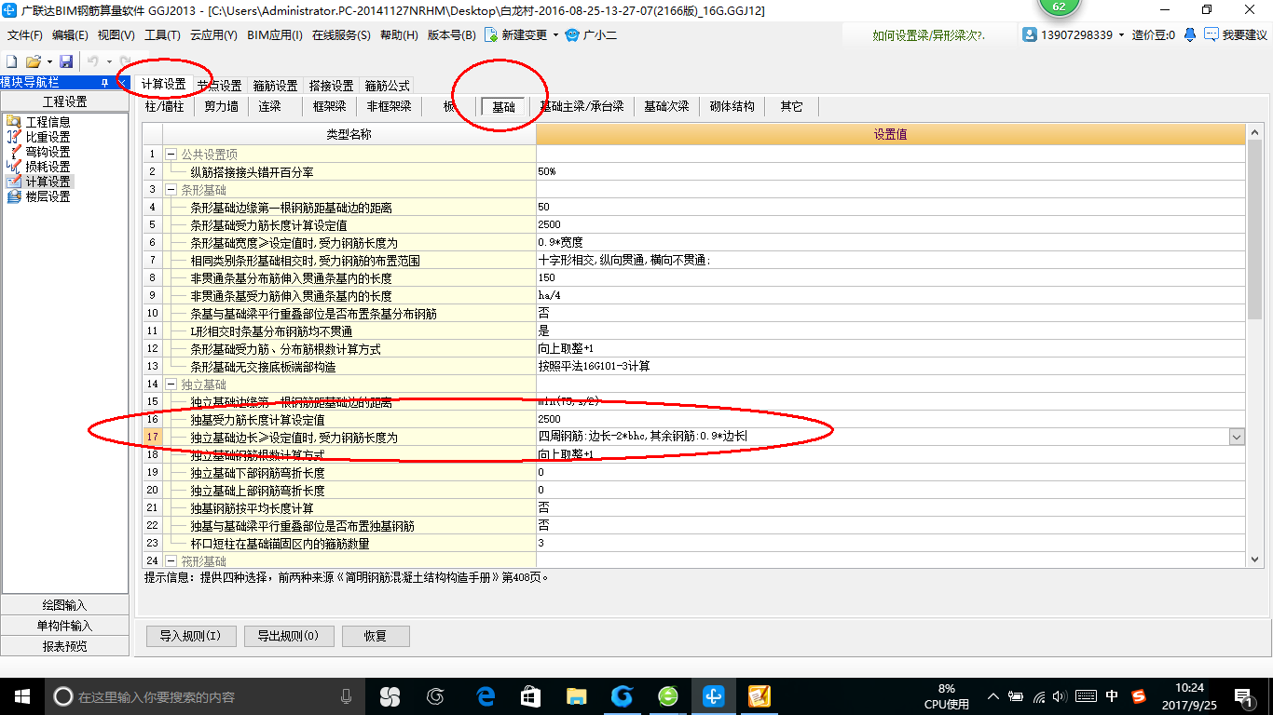Click the Undo arrow toolbar icon

[x=93, y=61]
